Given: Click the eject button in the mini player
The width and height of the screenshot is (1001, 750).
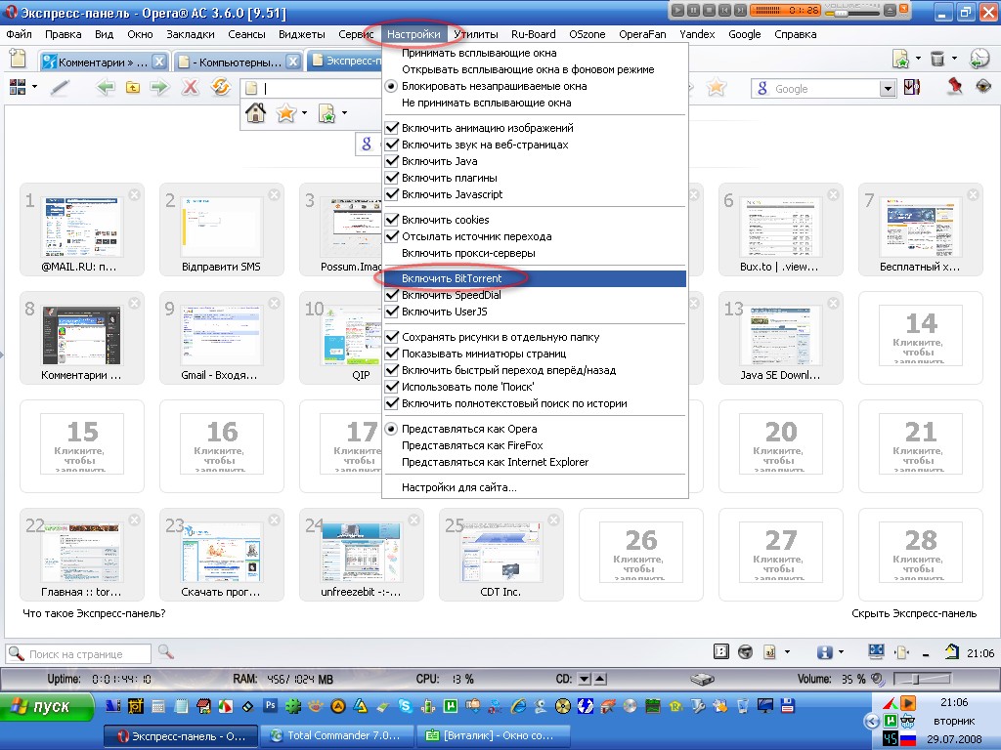Looking at the screenshot, I should 891,10.
